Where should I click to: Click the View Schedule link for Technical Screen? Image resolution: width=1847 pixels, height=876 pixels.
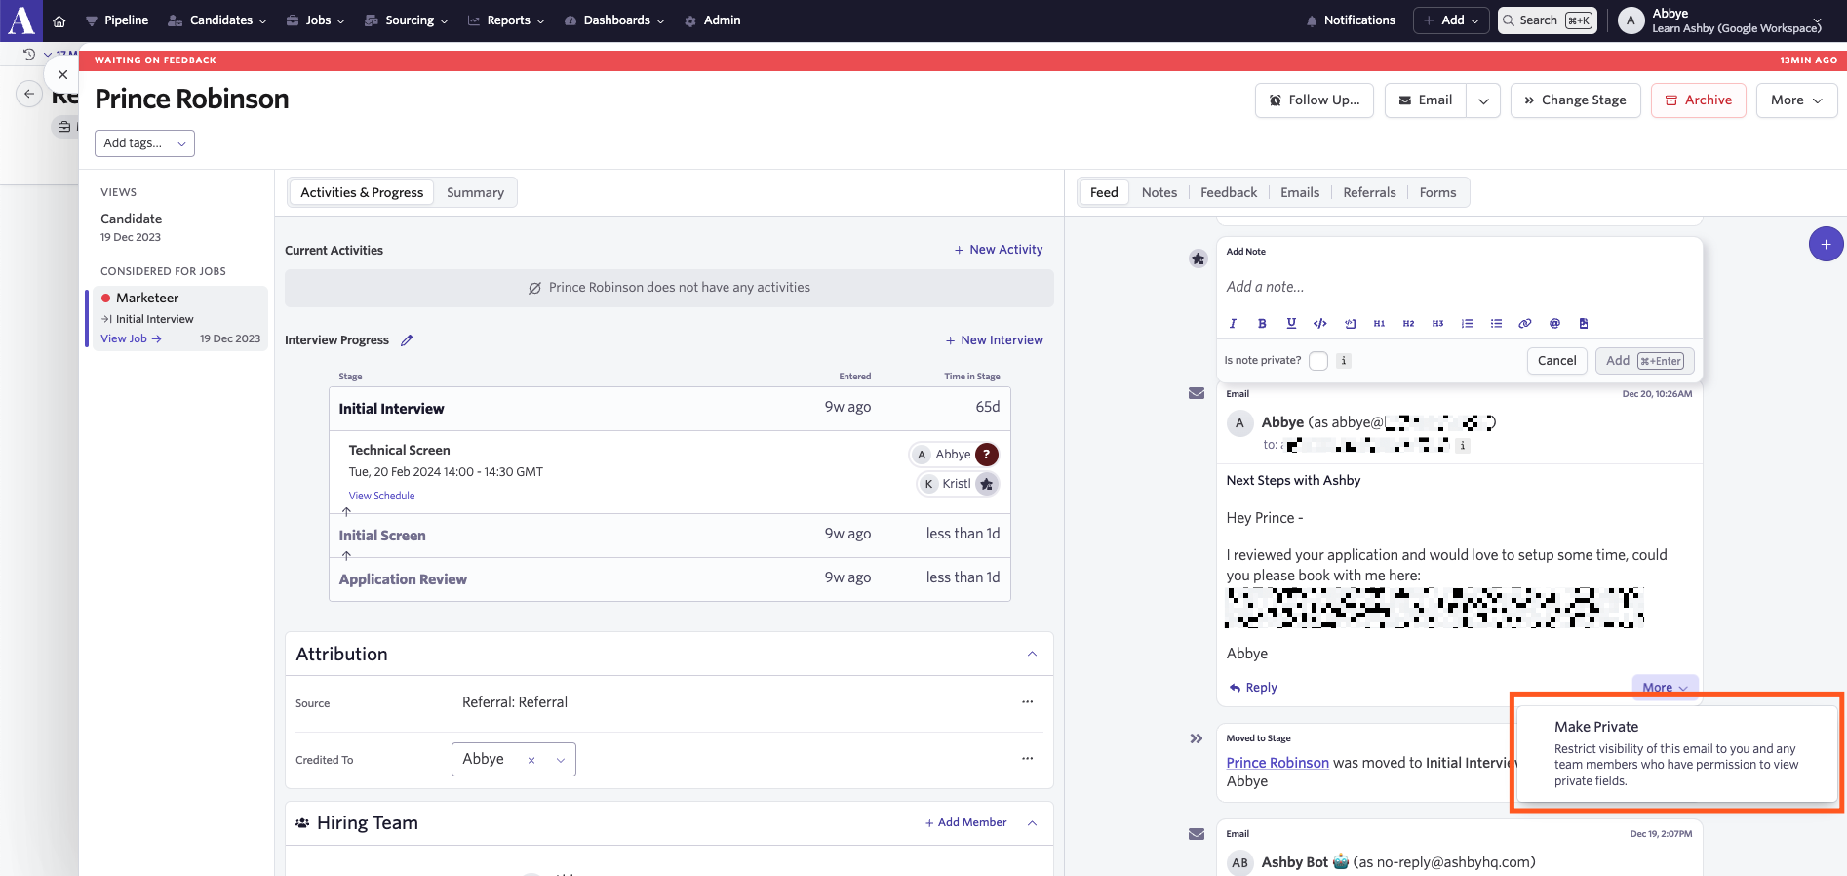pos(381,496)
